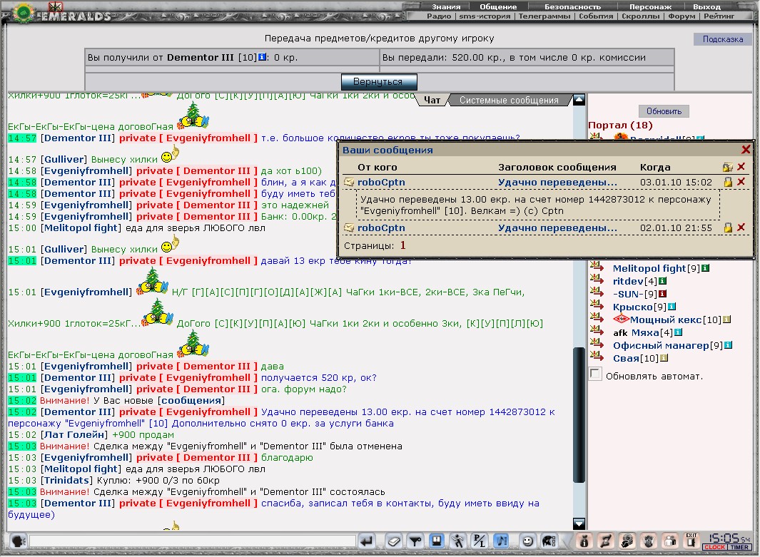Toggle the Обновлять автомат. checkbox

(596, 374)
